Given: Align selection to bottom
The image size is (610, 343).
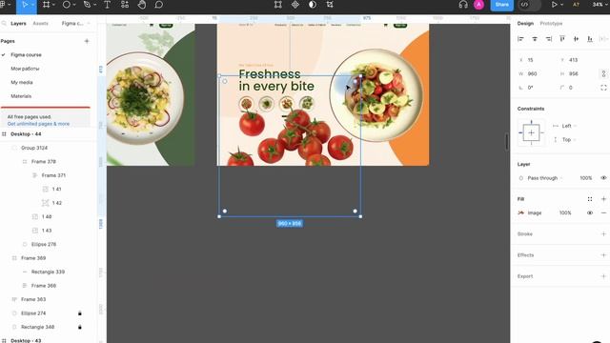Looking at the screenshot, I should point(590,39).
